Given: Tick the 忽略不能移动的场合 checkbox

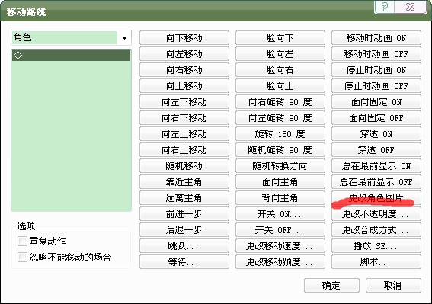Looking at the screenshot, I should [x=22, y=258].
